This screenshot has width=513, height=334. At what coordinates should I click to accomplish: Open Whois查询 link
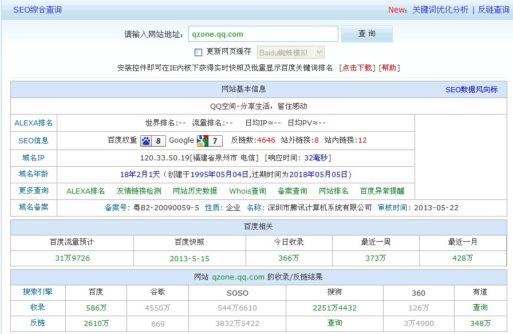(248, 191)
